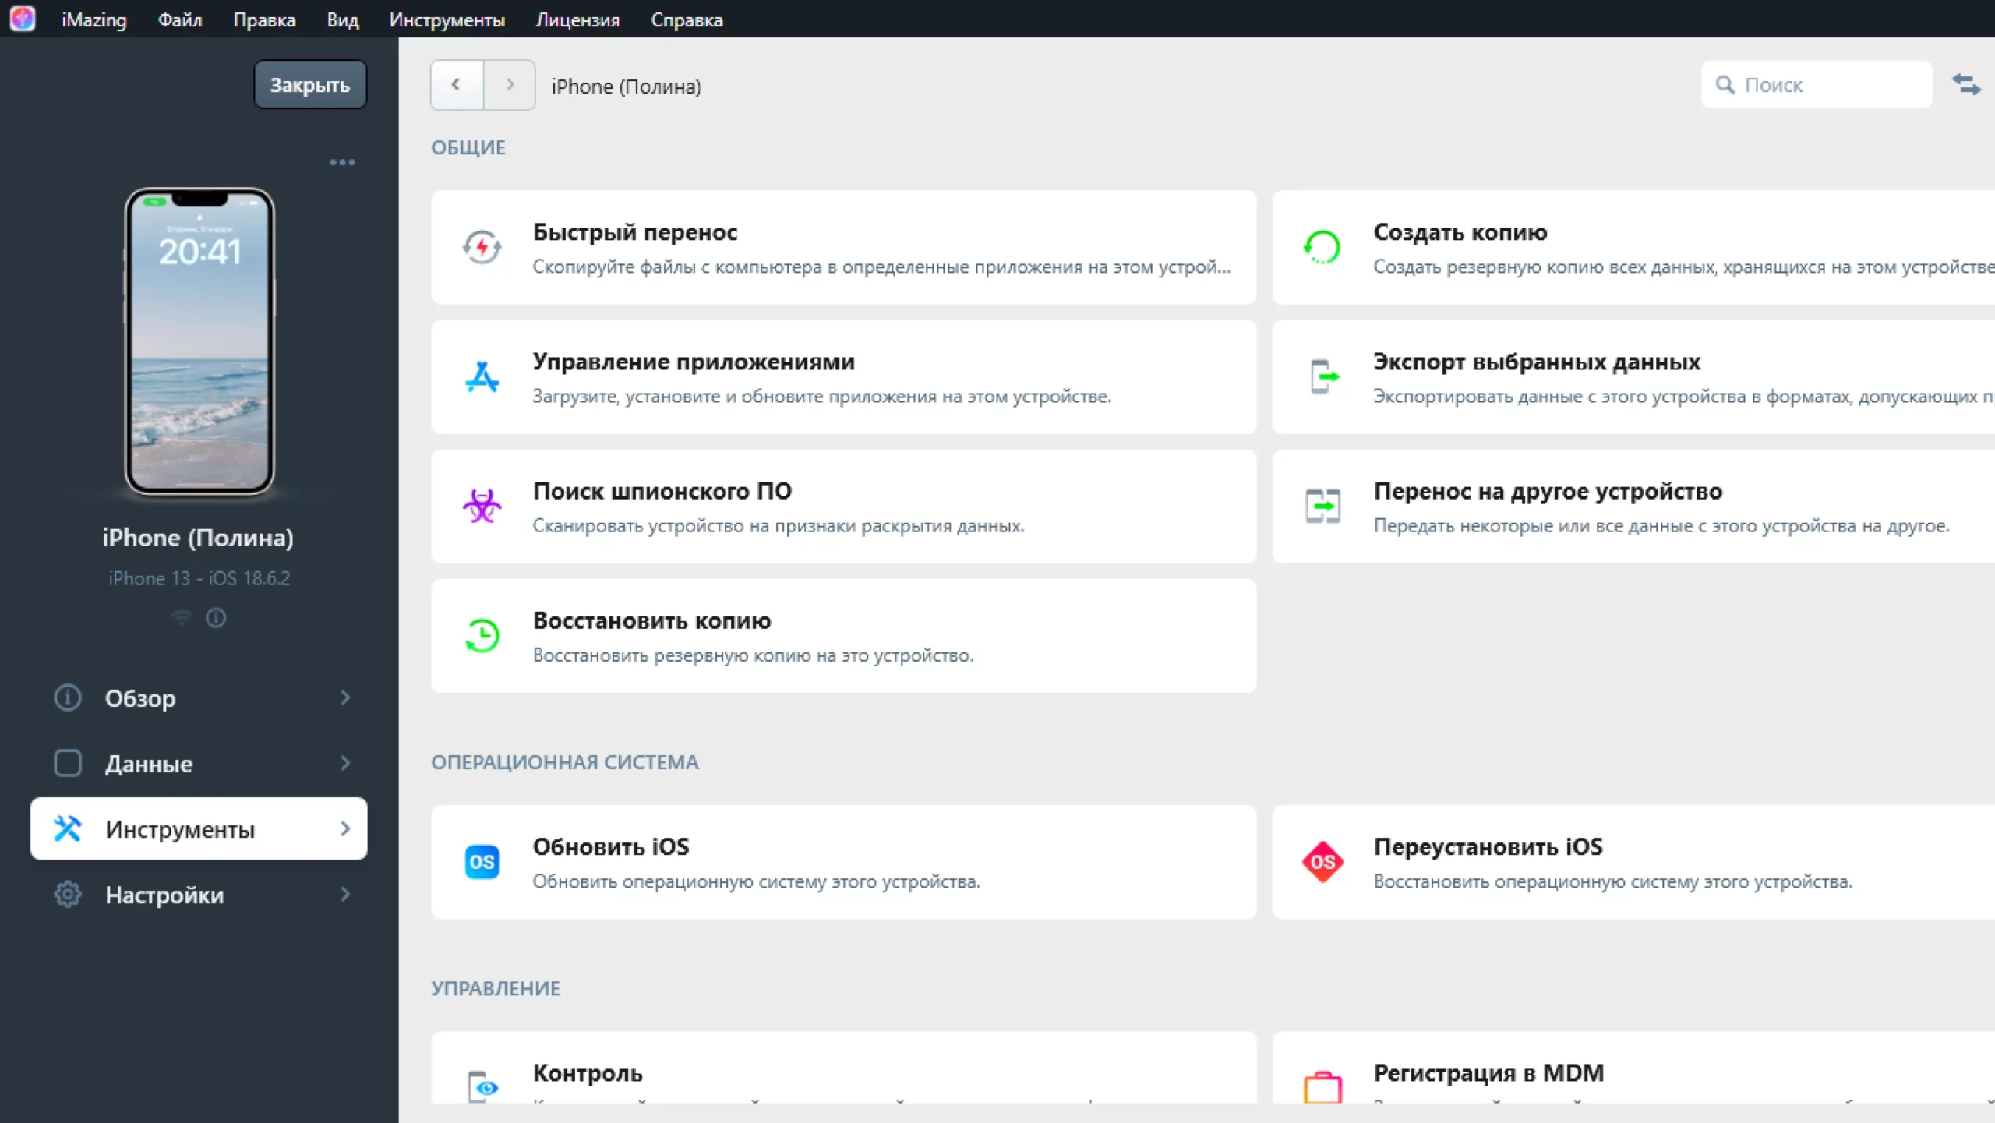Click the green create backup icon
The width and height of the screenshot is (1995, 1123).
[x=1322, y=248]
